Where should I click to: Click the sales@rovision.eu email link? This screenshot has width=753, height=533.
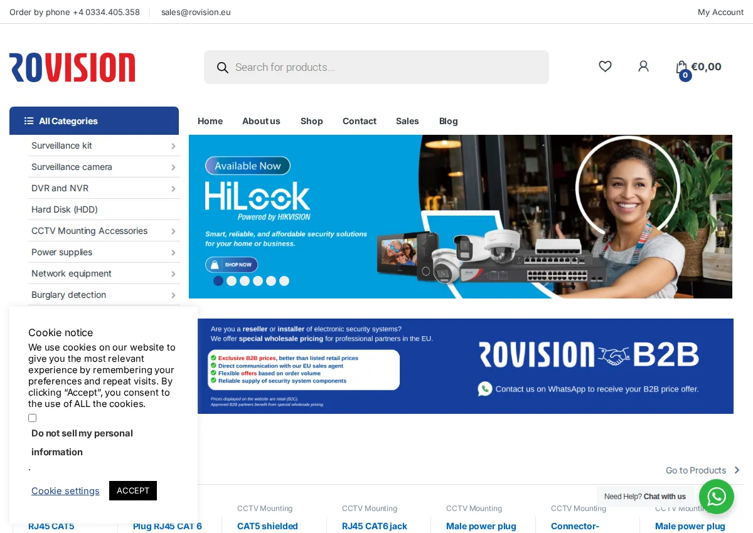(x=196, y=12)
